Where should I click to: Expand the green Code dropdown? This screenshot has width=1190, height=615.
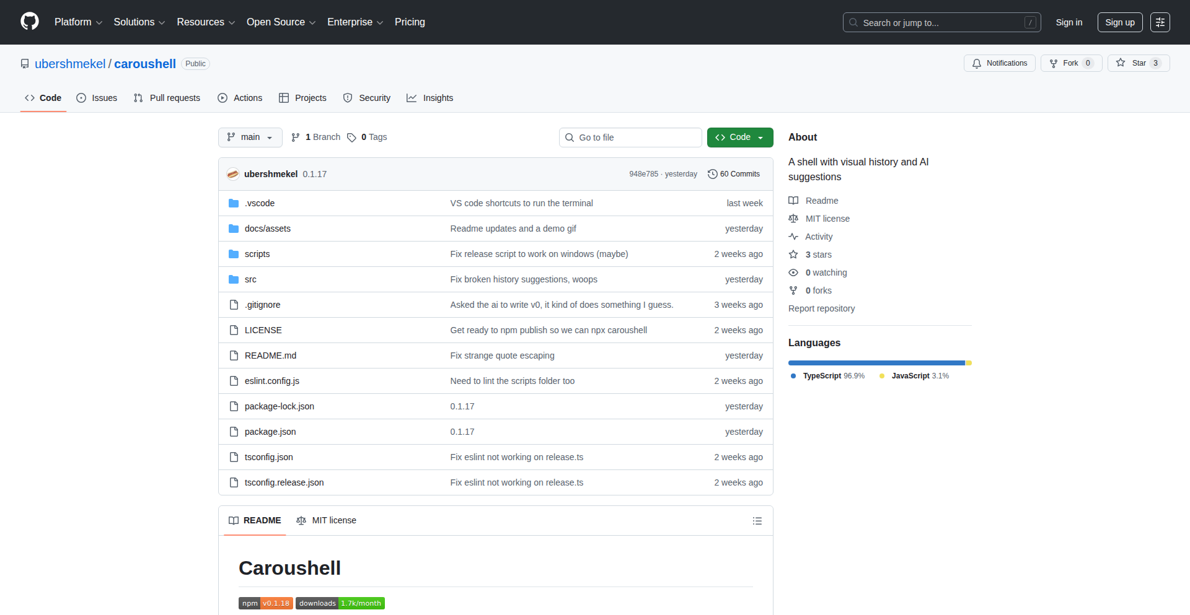point(761,137)
